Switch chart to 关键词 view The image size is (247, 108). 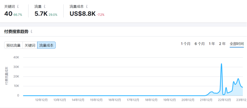click(x=30, y=46)
